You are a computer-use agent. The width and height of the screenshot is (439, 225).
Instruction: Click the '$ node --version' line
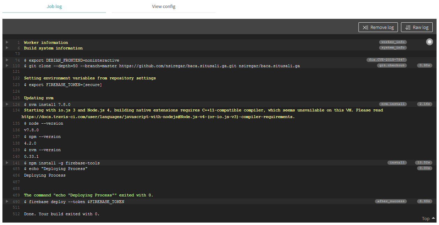[x=44, y=123]
